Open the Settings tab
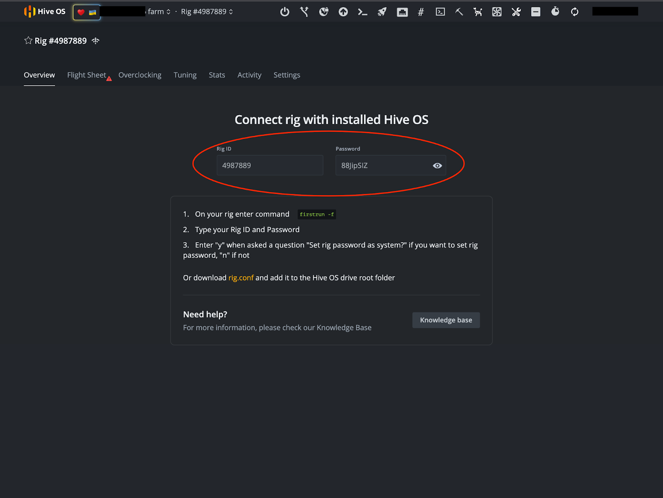663x498 pixels. (287, 75)
